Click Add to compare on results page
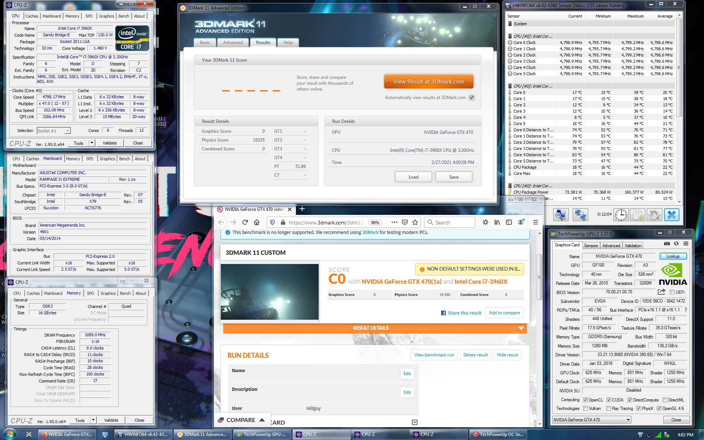The height and width of the screenshot is (440, 704). [504, 313]
